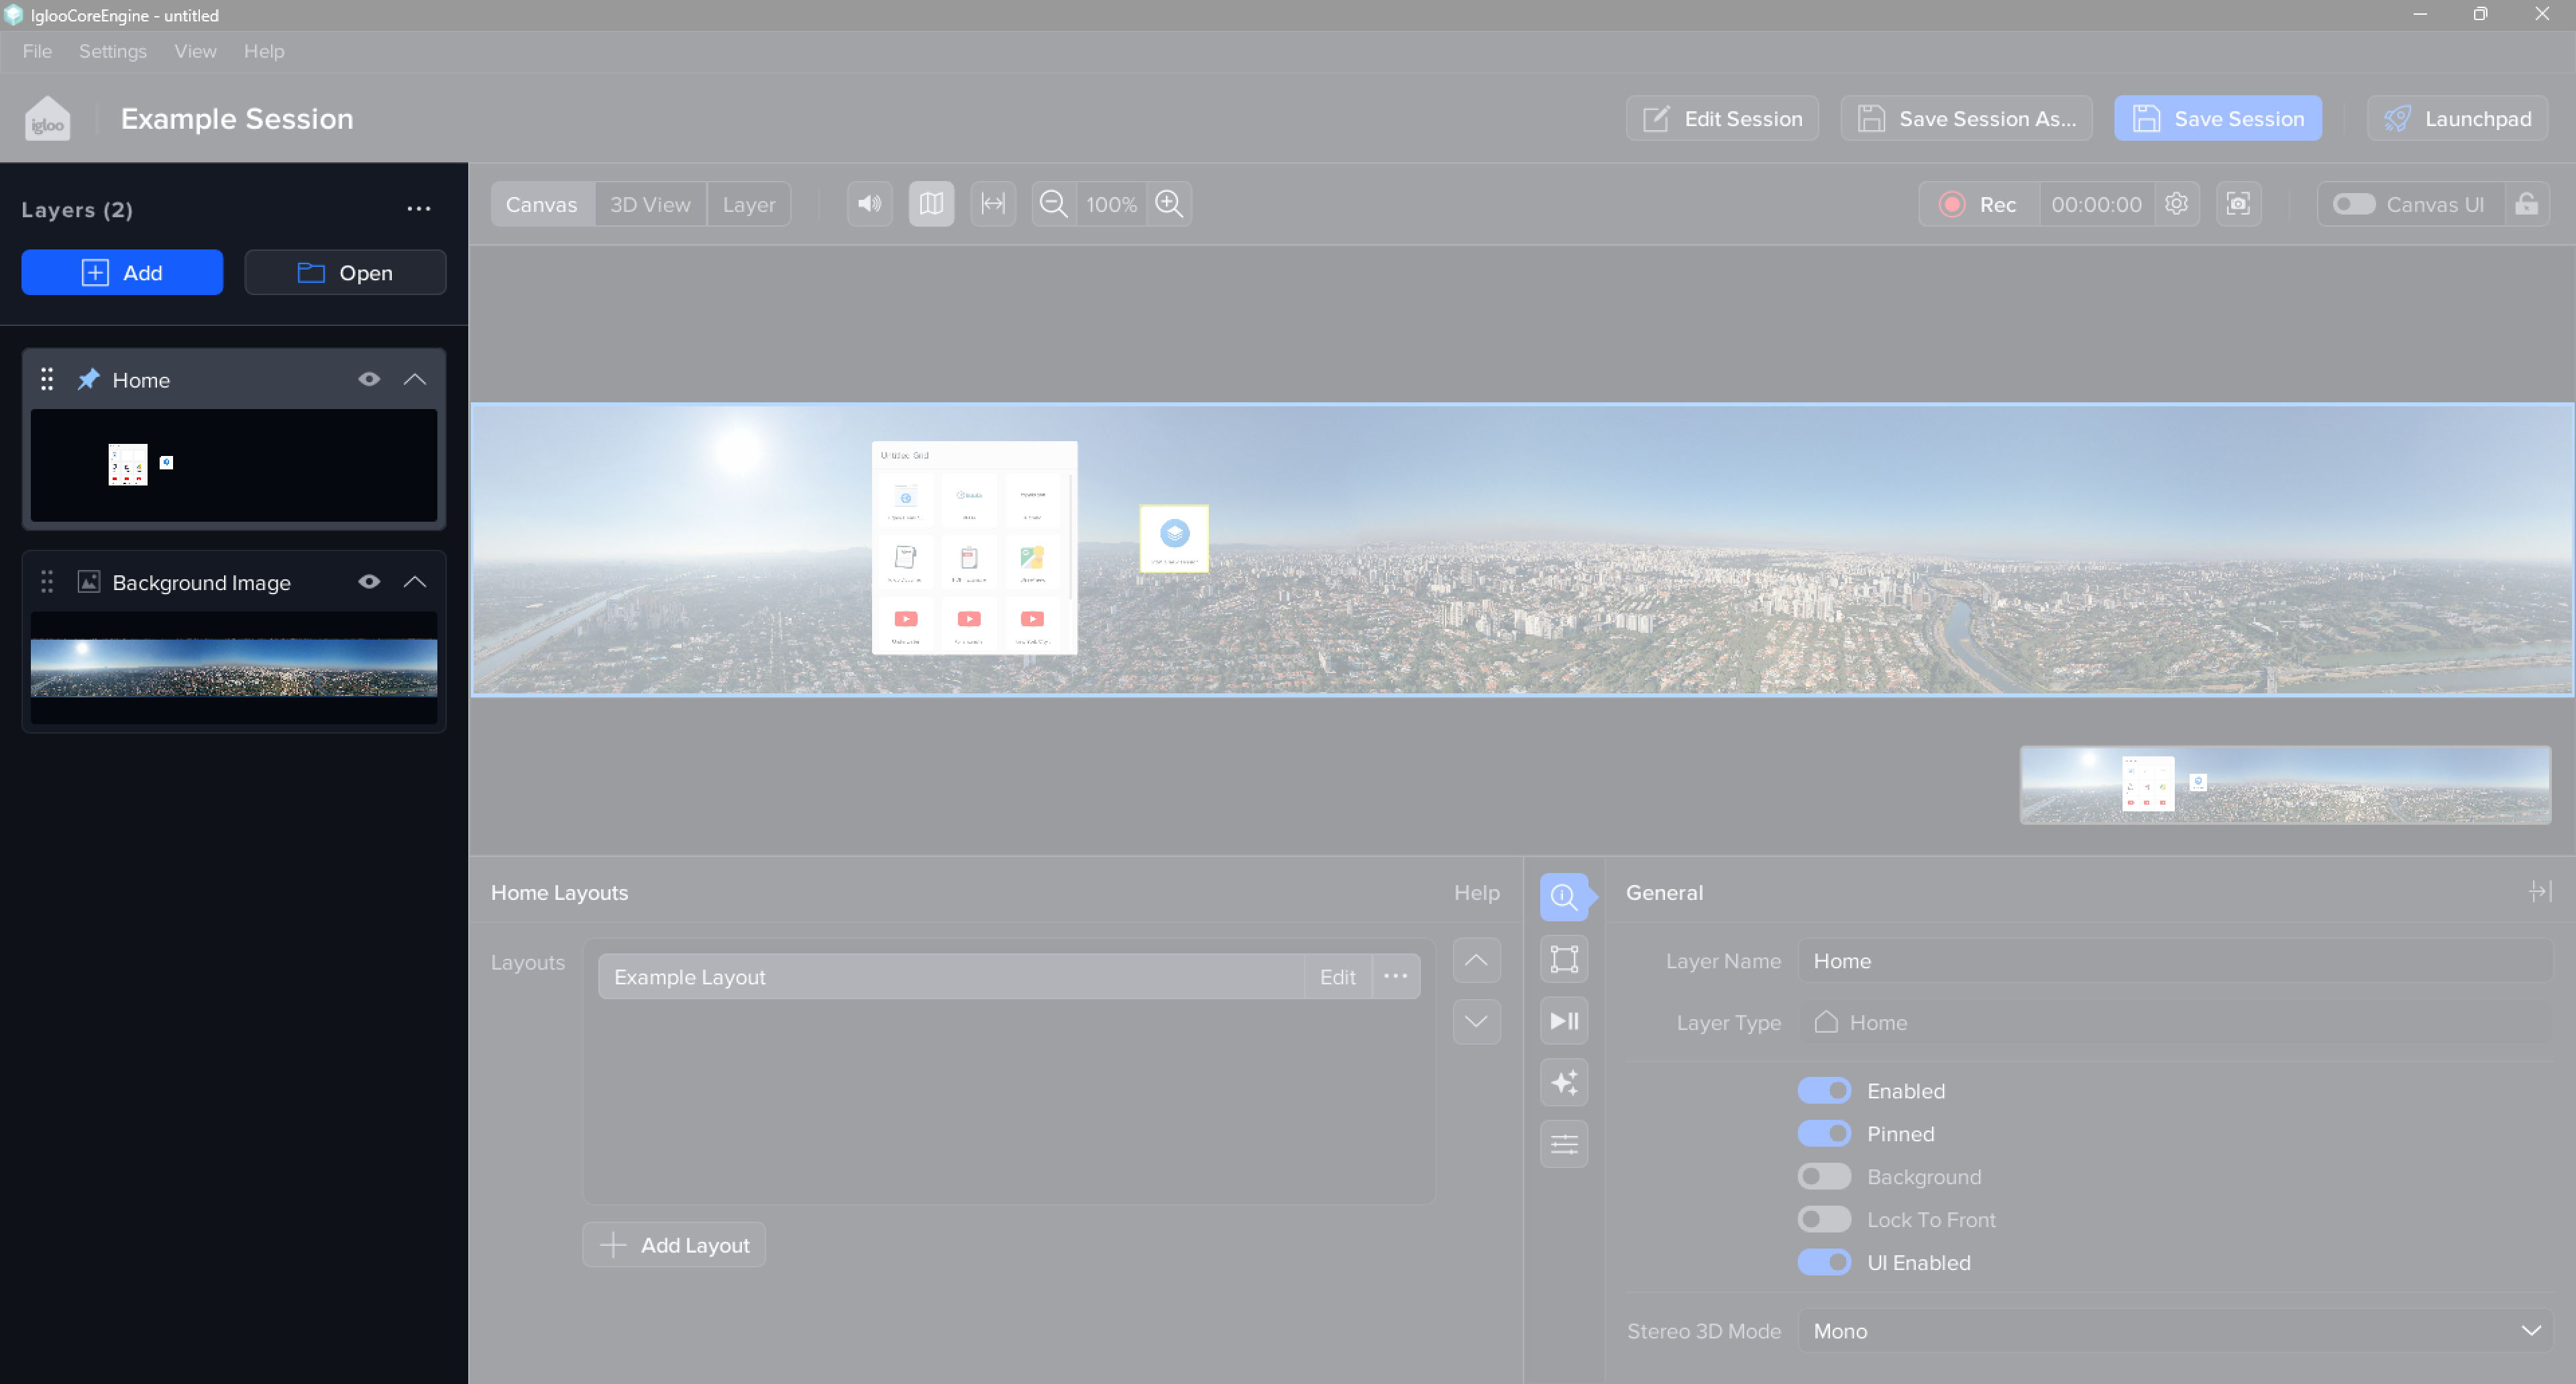Image resolution: width=2576 pixels, height=1384 pixels.
Task: Mute audio with the speaker icon
Action: 869,204
